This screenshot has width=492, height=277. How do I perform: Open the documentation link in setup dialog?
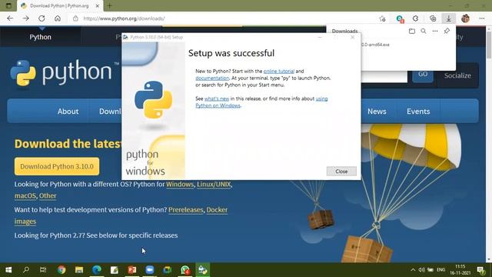click(212, 78)
